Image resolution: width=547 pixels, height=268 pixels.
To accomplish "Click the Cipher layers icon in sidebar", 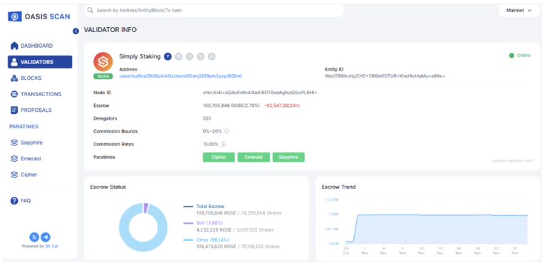I will coord(14,175).
